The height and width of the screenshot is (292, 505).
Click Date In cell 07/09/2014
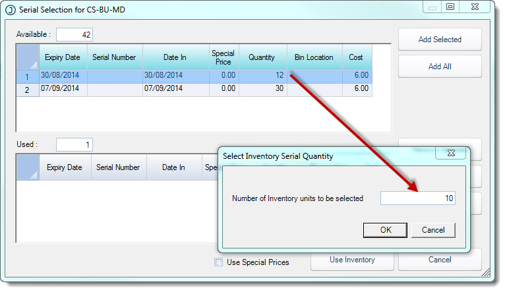[x=176, y=90]
